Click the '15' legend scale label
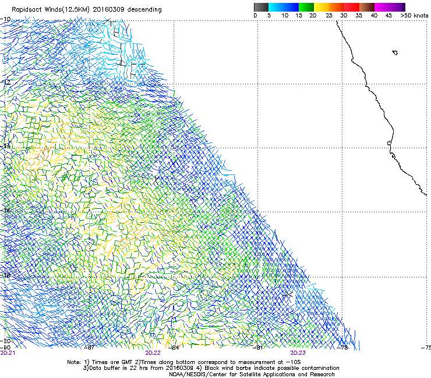 coord(299,16)
